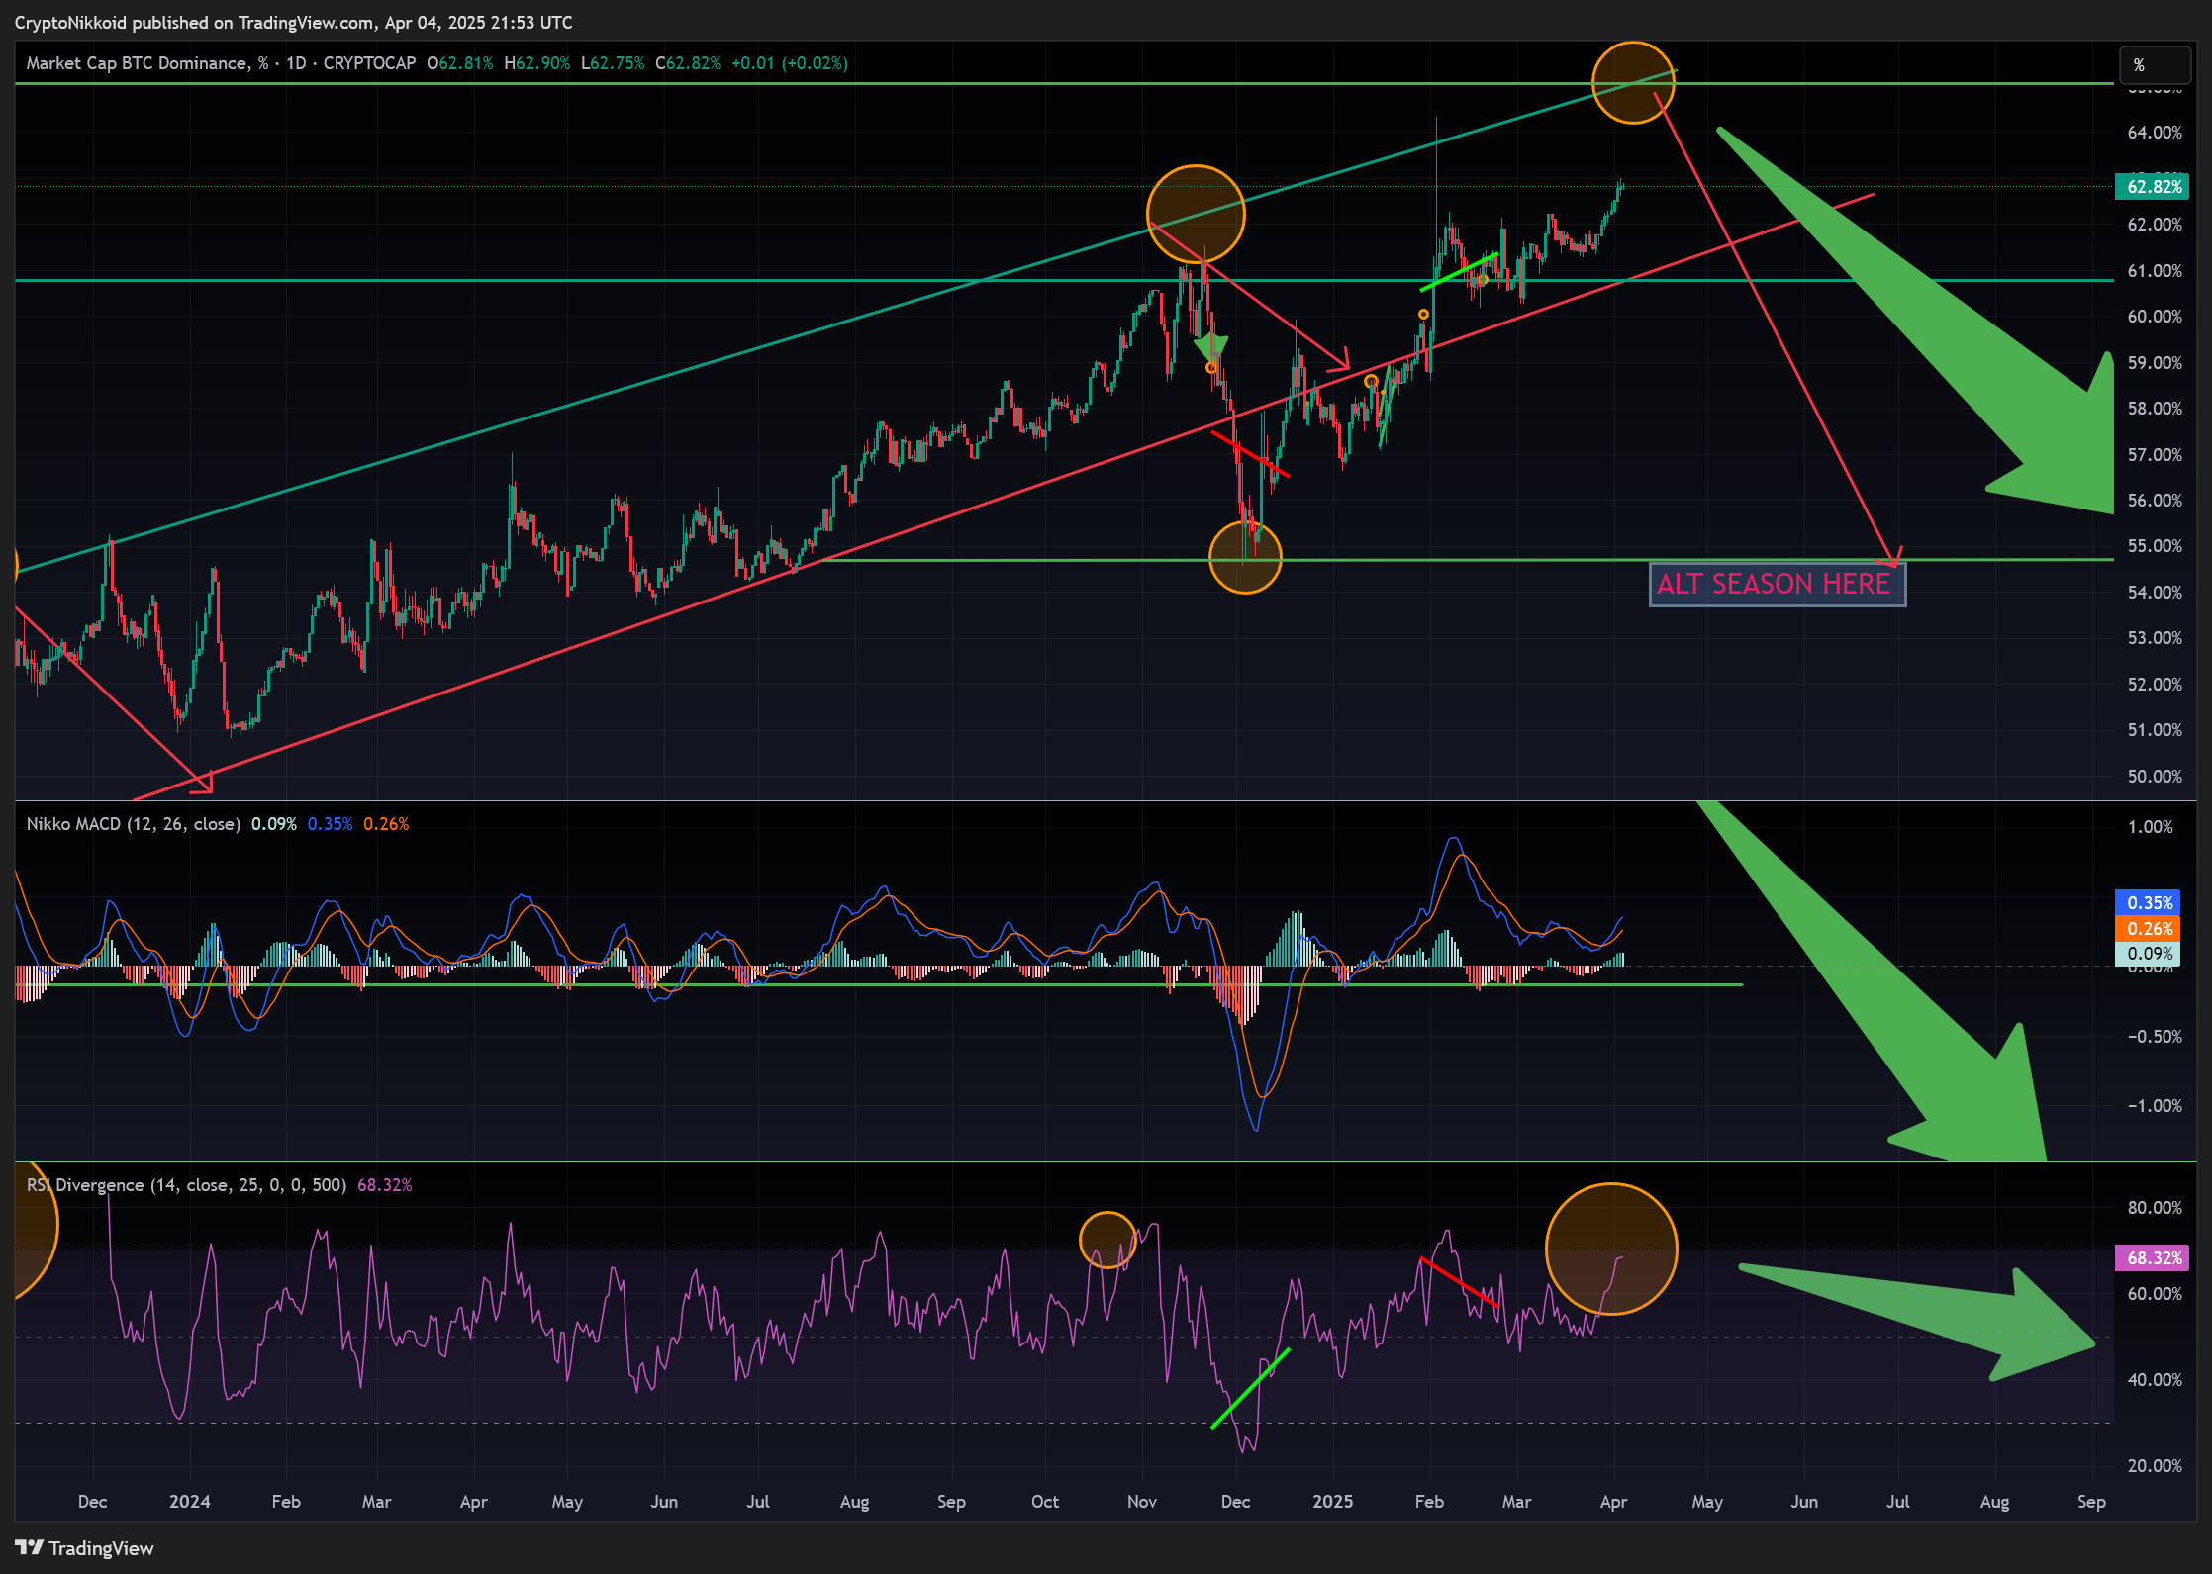Click the 61.00% price axis label
This screenshot has width=2212, height=1574.
(x=2155, y=271)
